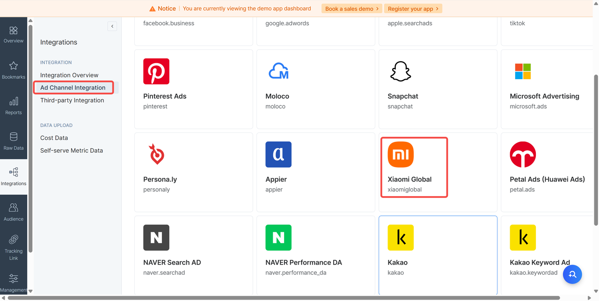Open the Audience icon in sidebar
The width and height of the screenshot is (599, 301).
pyautogui.click(x=14, y=207)
